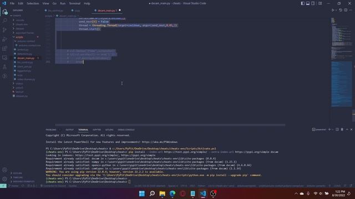Viewport: 355px width, 199px height.
Task: Open dxcam_main.py in the Explorer tree
Action: click(26, 58)
